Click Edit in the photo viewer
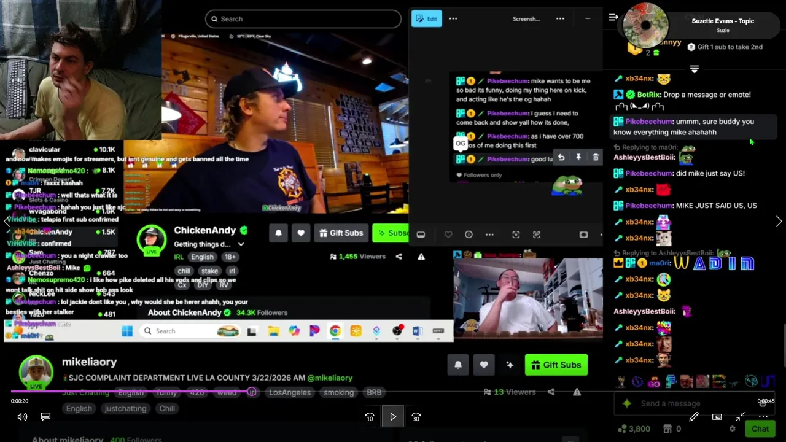Screen dimensions: 786x442 pos(426,18)
